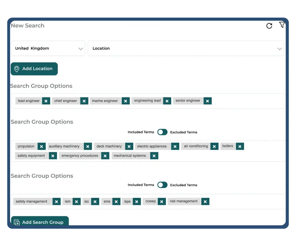
Task: Delete the 'safety management' term
Action: tap(56, 201)
